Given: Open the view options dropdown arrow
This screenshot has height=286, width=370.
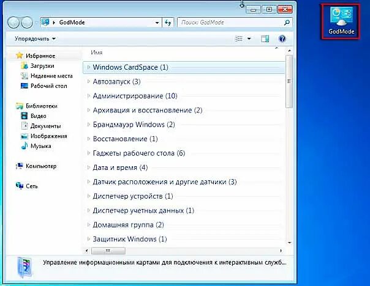Looking at the screenshot, I should pyautogui.click(x=249, y=38).
